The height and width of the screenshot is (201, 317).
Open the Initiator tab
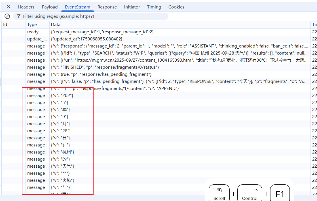132,7
